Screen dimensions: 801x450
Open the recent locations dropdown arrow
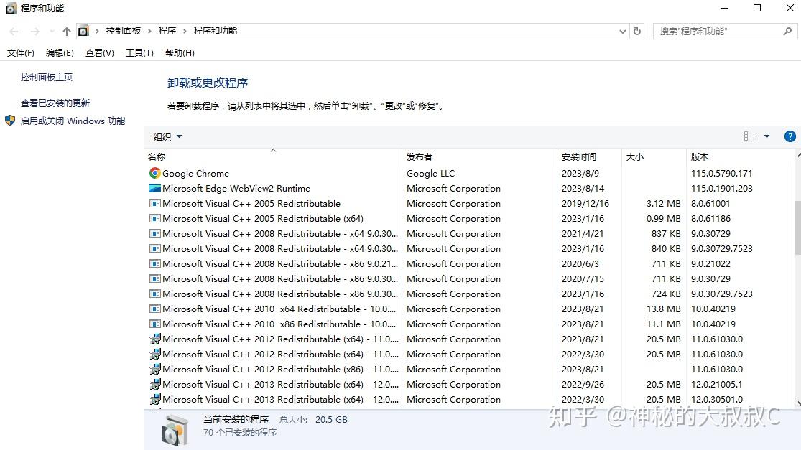(52, 31)
